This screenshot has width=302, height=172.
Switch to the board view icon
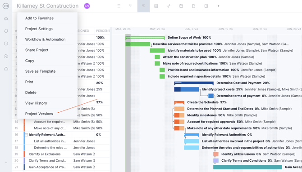(x=131, y=6)
